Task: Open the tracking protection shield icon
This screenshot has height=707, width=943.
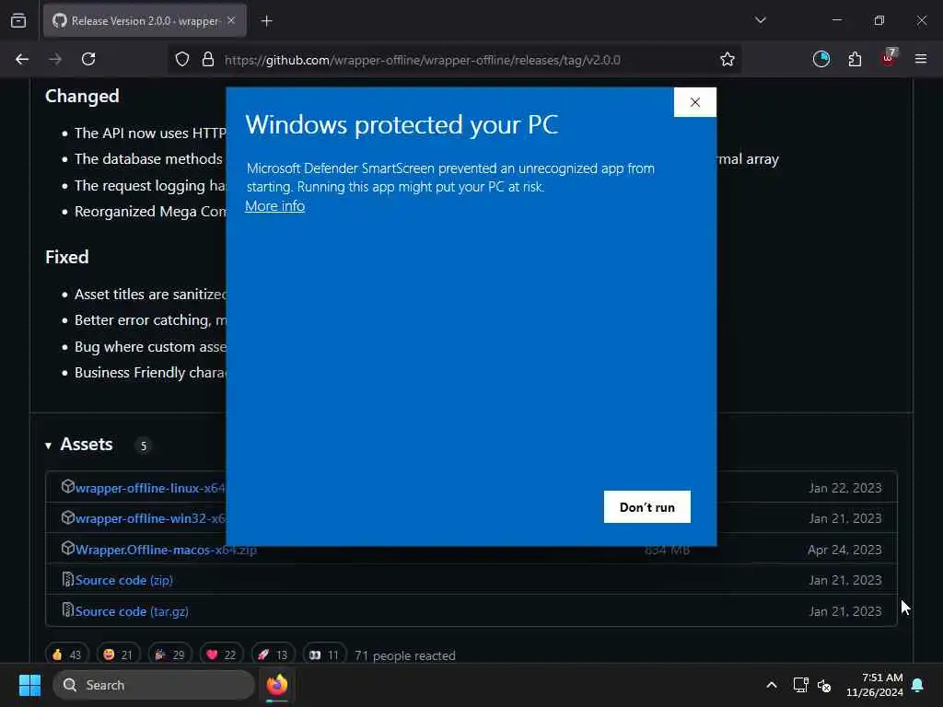Action: coord(182,59)
